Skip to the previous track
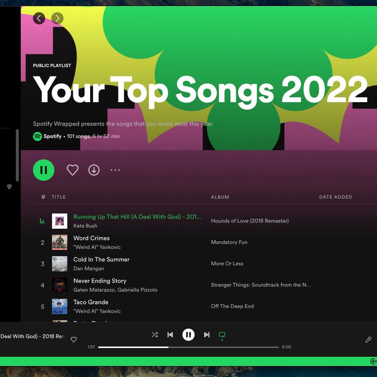 (x=170, y=335)
